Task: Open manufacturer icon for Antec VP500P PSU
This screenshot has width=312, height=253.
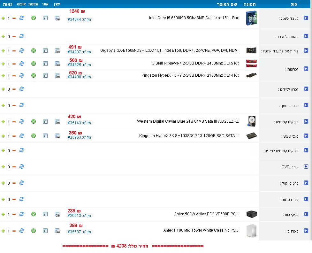Action: pyautogui.click(x=57, y=214)
